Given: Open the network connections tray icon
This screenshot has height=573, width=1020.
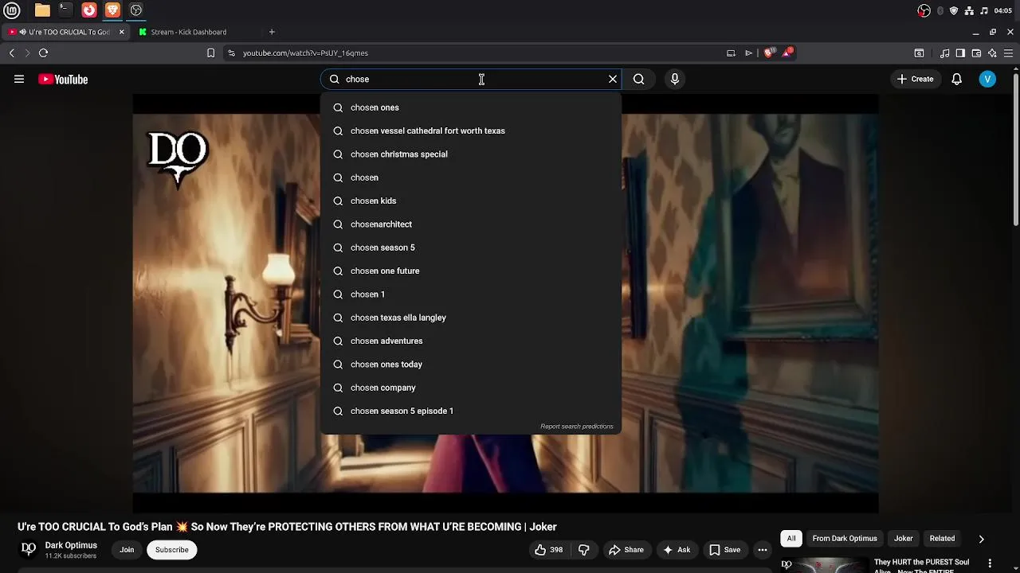Looking at the screenshot, I should (x=969, y=10).
